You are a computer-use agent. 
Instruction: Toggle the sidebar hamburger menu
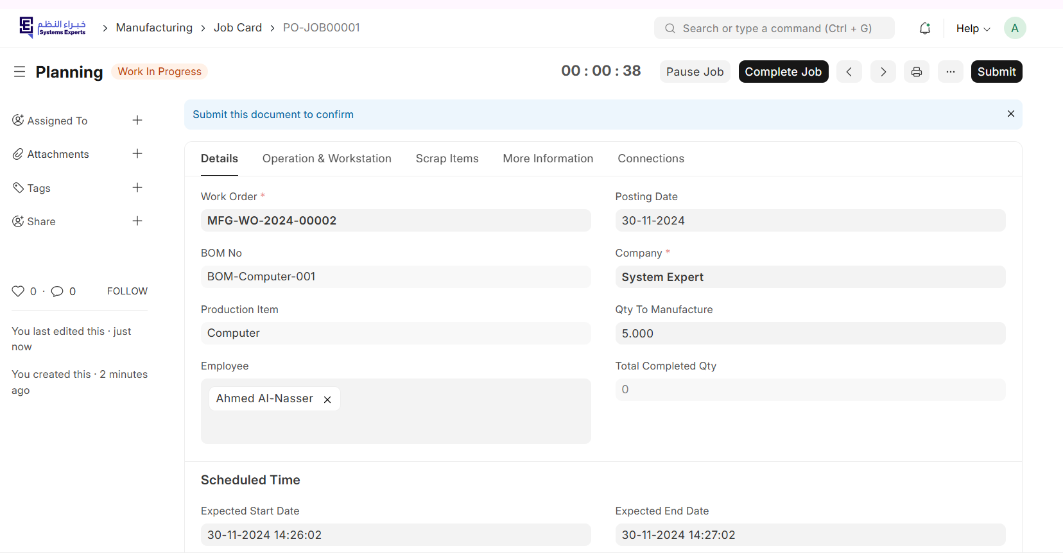point(20,72)
